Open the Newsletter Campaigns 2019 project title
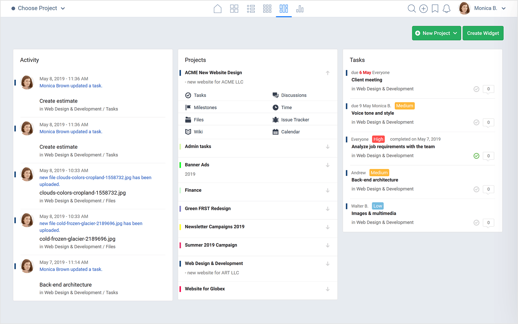Screen dimensions: 518x324 [x=215, y=227]
